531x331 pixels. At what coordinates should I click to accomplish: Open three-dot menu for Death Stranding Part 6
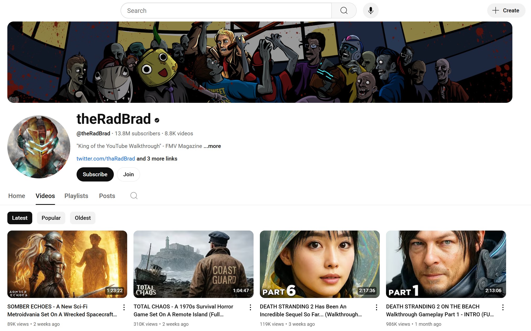[x=377, y=307]
